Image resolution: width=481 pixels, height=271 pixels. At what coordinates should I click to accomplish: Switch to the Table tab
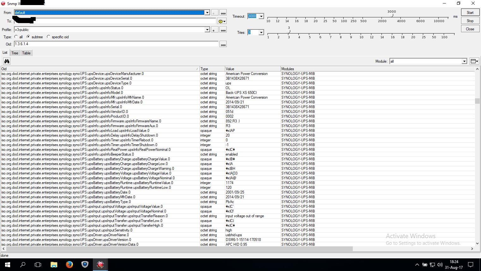click(x=26, y=53)
